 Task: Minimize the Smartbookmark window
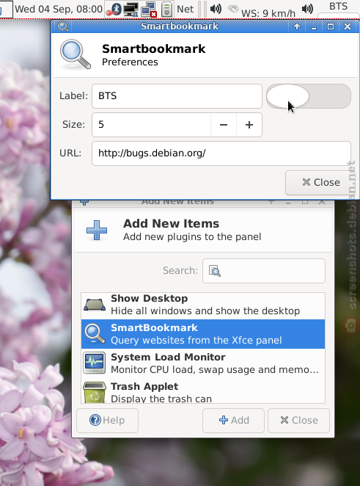tap(314, 26)
